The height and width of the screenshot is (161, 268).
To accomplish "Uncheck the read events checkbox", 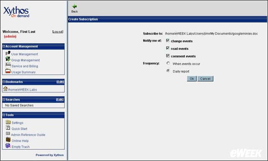I will click(x=167, y=48).
